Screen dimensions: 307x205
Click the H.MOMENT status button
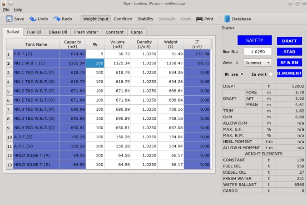[x=289, y=73]
